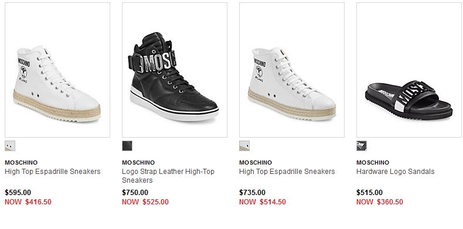Open the first white espadrille sneaker image
This screenshot has height=229, width=463.
(57, 70)
